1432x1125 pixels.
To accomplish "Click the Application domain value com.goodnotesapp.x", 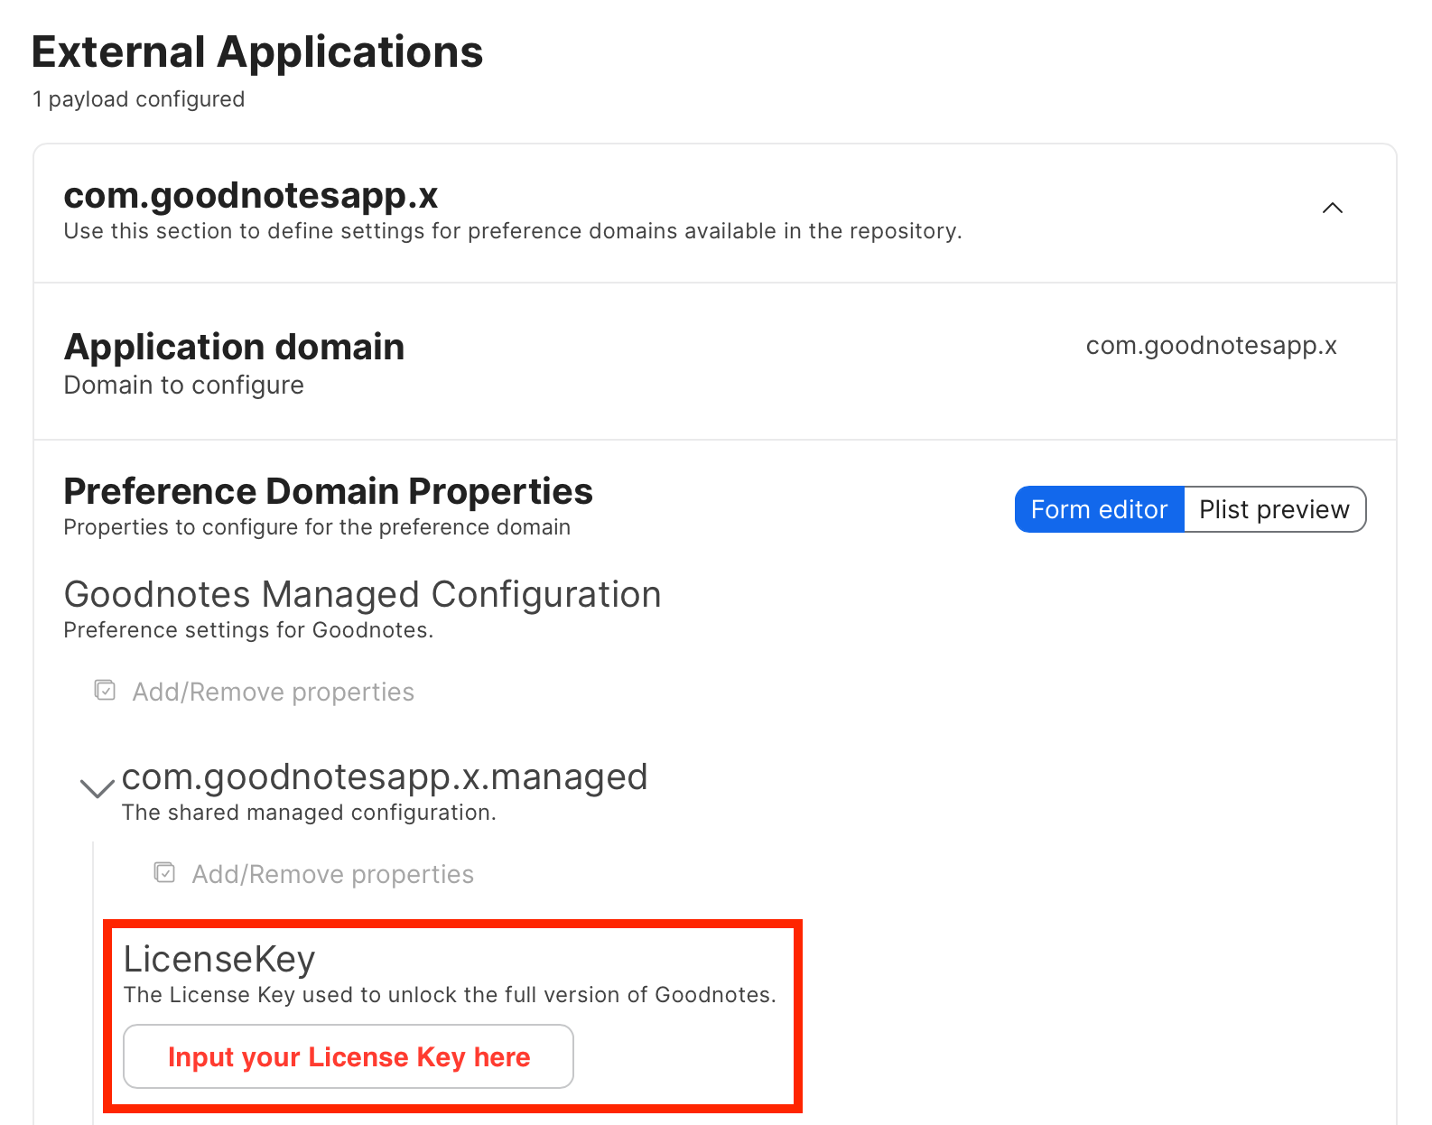I will 1211,346.
